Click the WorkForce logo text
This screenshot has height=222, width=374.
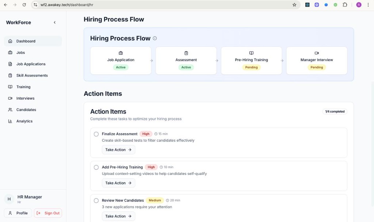point(19,22)
